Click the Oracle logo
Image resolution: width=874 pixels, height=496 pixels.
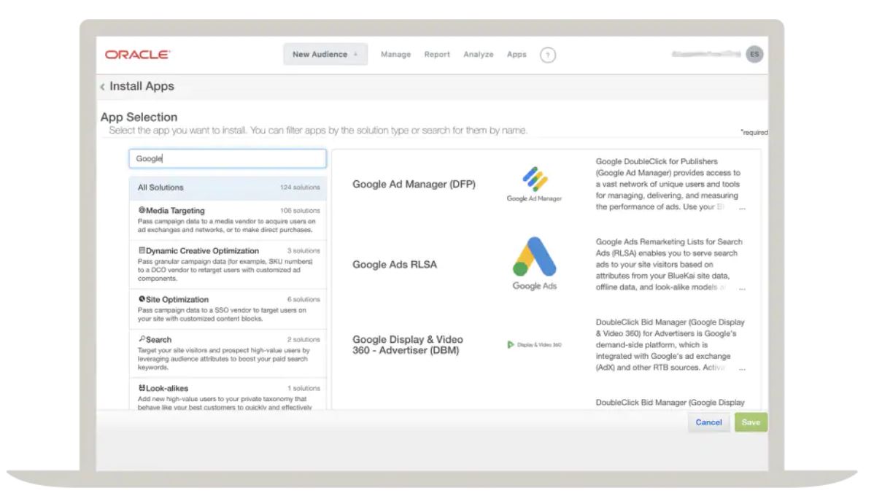[x=138, y=55]
